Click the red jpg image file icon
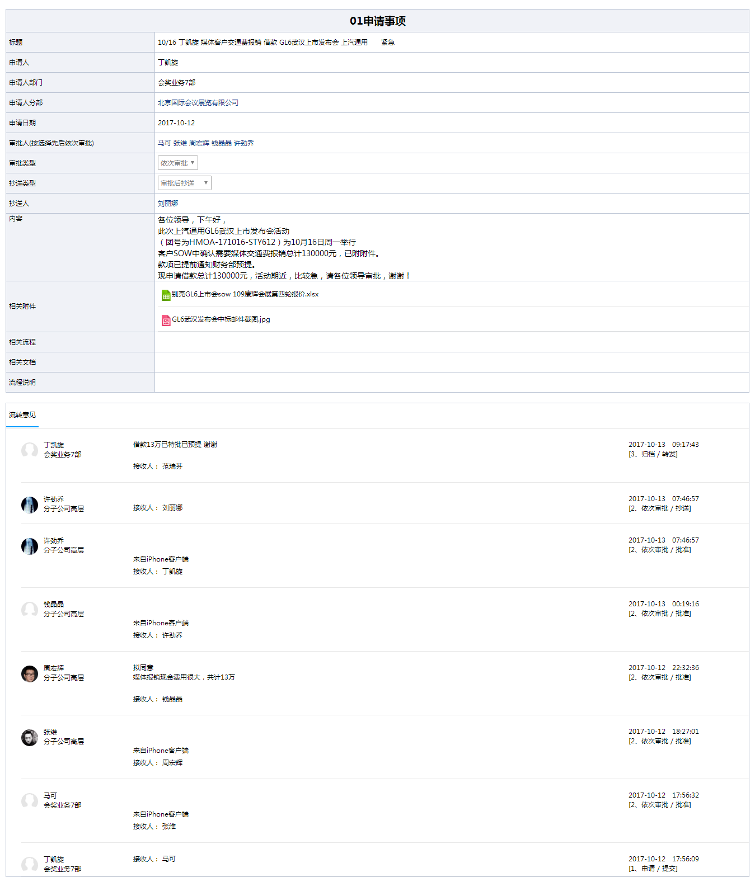The width and height of the screenshot is (755, 877). [x=166, y=320]
